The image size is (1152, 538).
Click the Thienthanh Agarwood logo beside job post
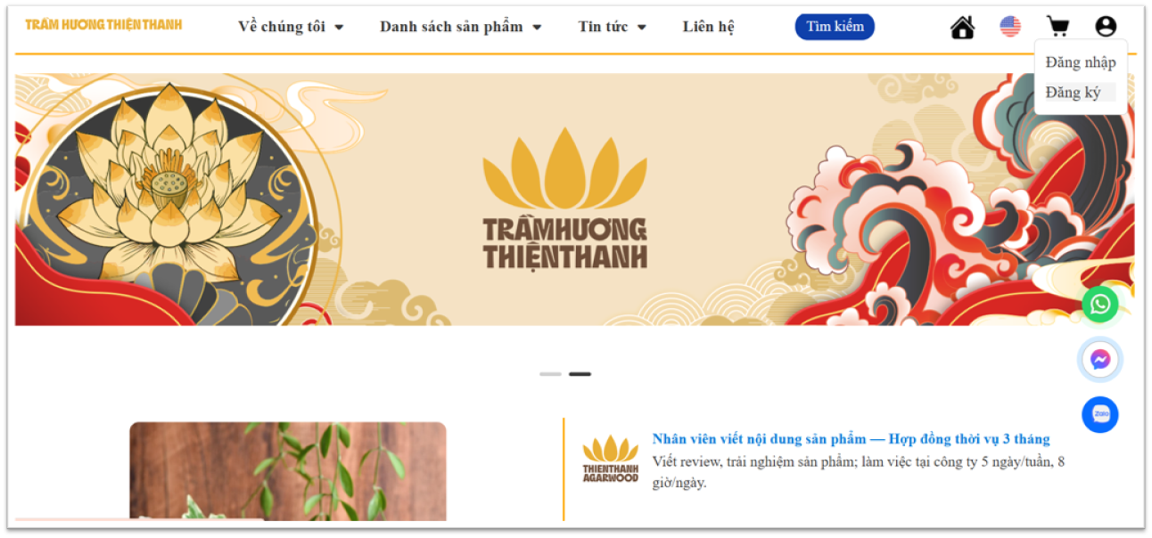pyautogui.click(x=611, y=459)
